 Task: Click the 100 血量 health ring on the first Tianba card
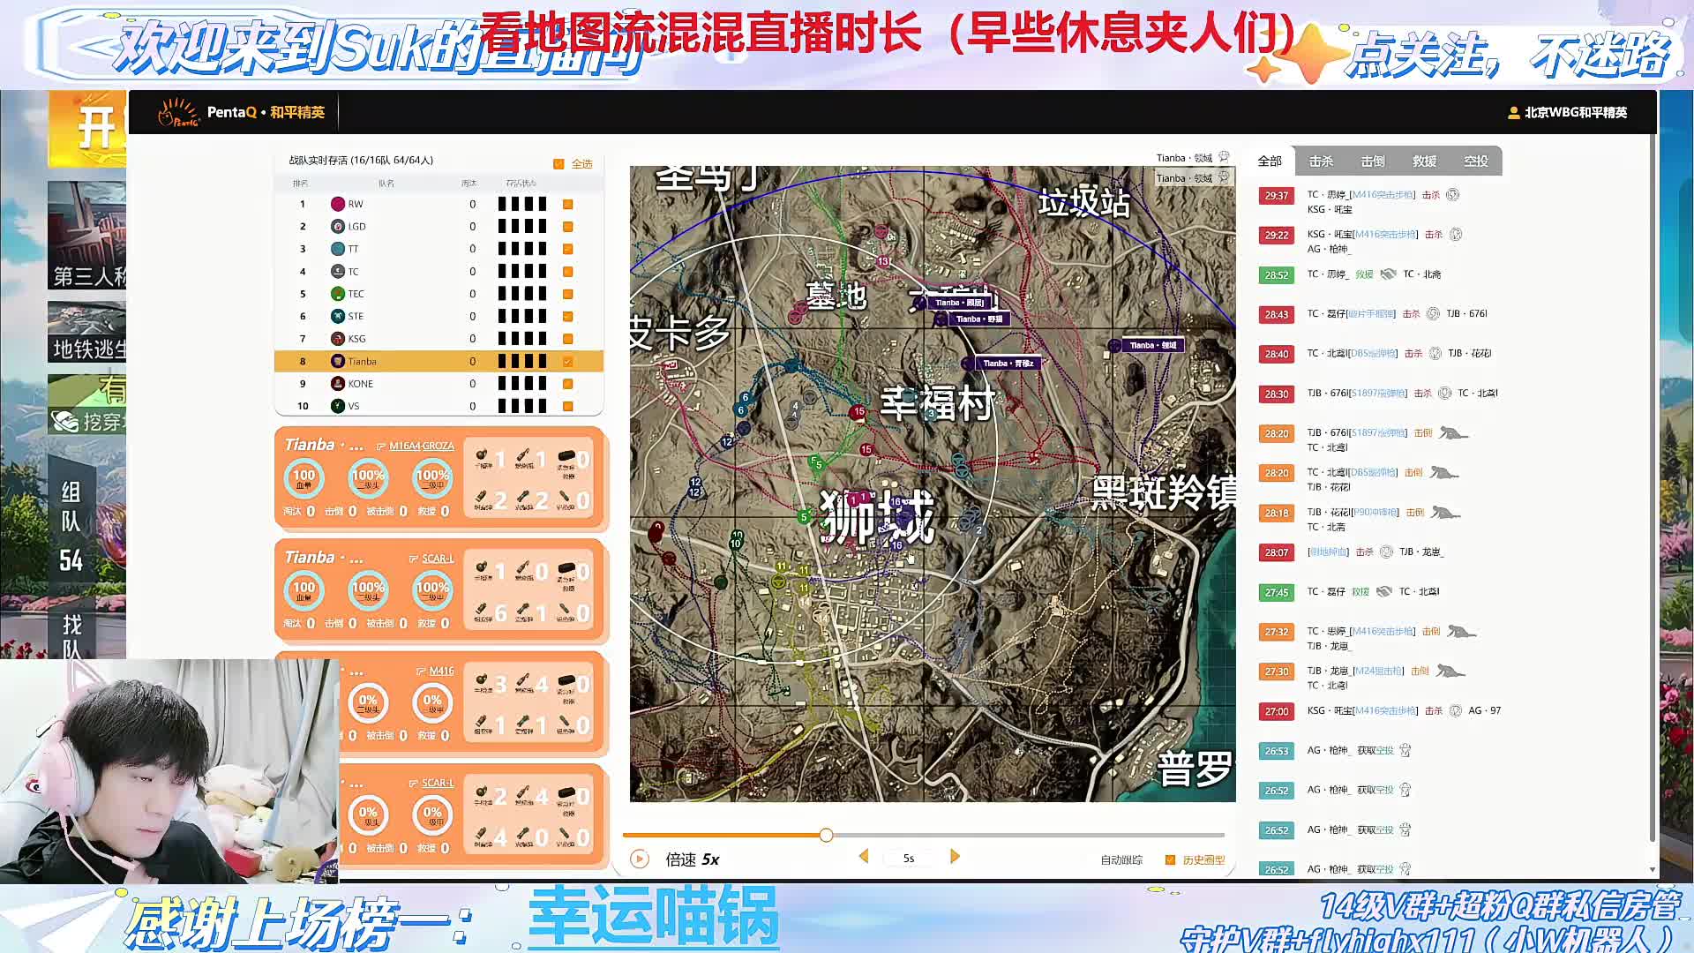tap(304, 478)
